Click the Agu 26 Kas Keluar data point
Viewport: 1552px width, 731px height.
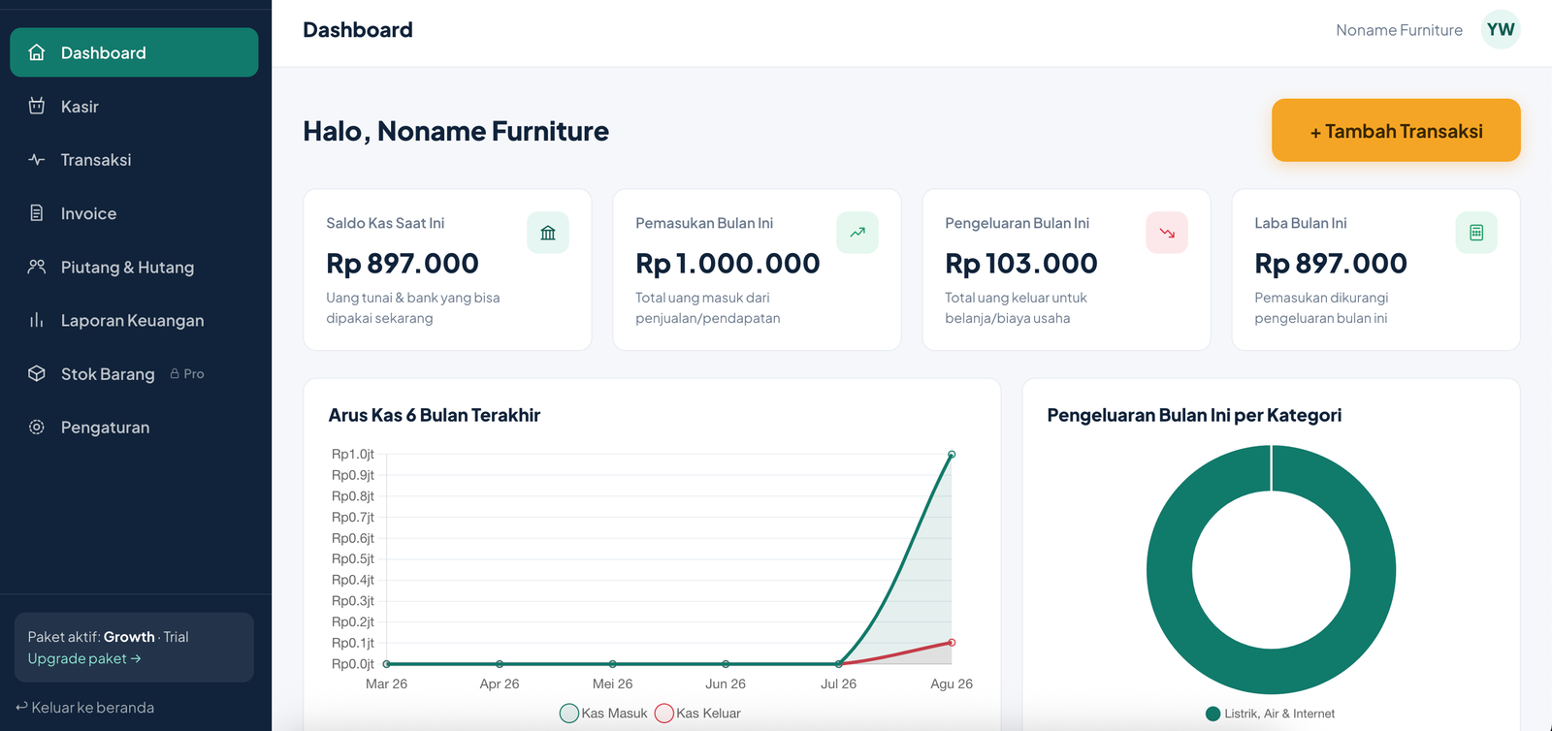click(x=952, y=643)
